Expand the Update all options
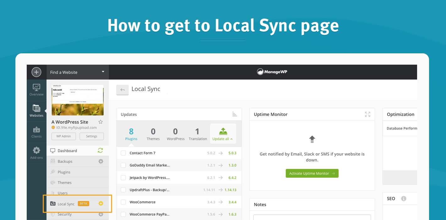Screen dimensions: 446x220 223,133
